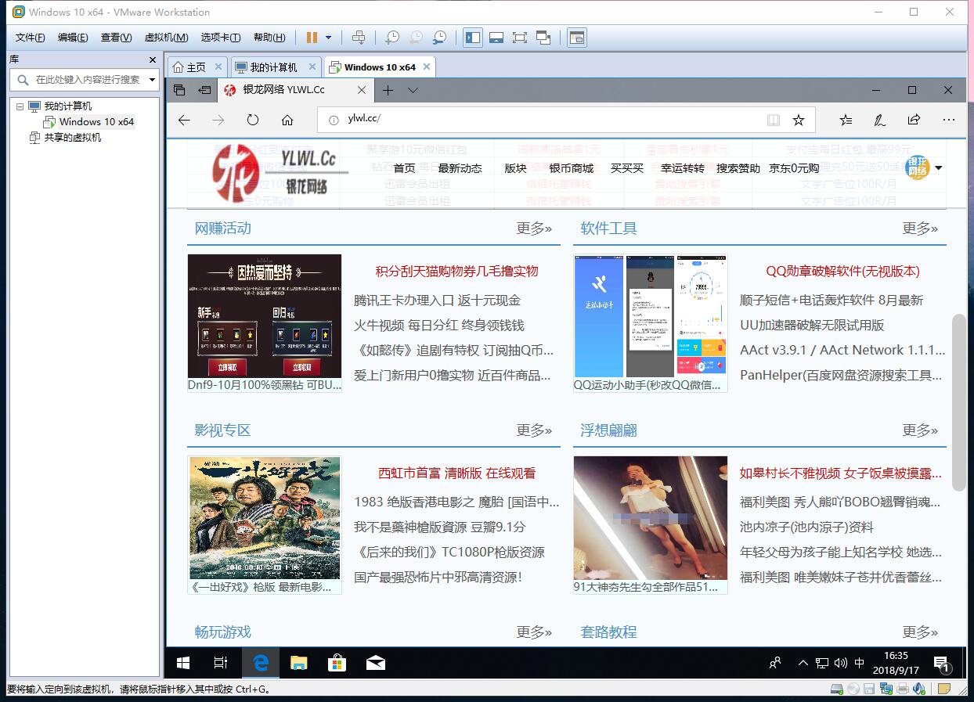Image resolution: width=974 pixels, height=702 pixels.
Task: Show hidden system tray icons
Action: 803,663
